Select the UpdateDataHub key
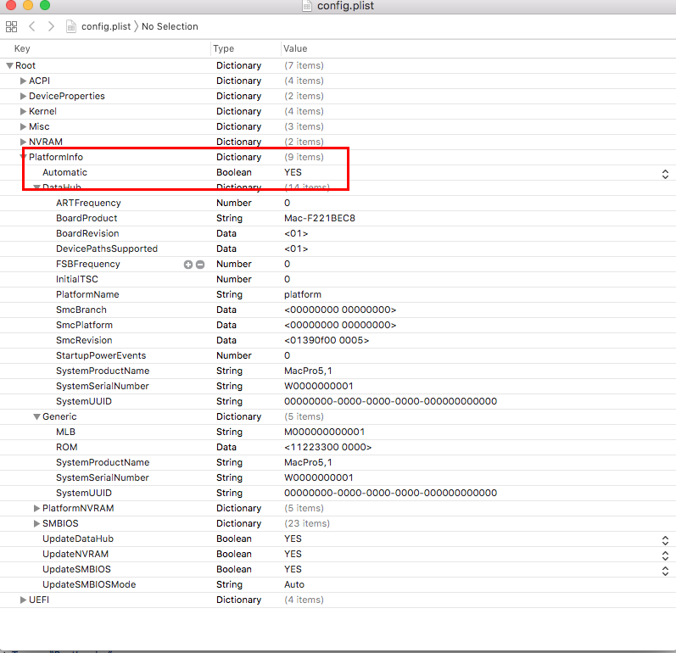Screen dimensions: 676x653 point(78,539)
